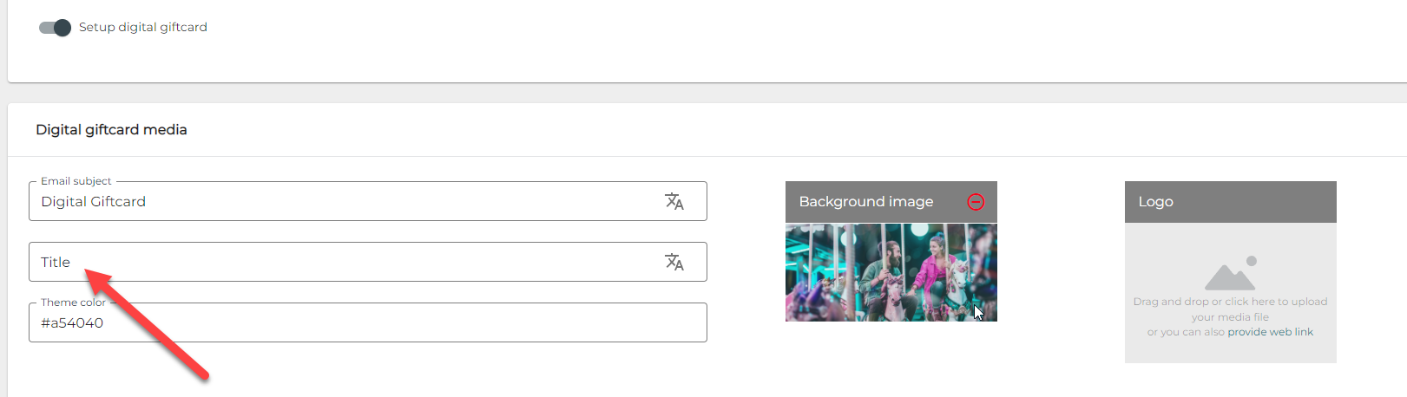Select the Logo header bar
This screenshot has height=397, width=1407.
point(1230,202)
